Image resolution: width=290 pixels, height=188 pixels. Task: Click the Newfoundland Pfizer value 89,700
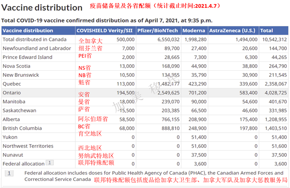[x=172, y=48]
